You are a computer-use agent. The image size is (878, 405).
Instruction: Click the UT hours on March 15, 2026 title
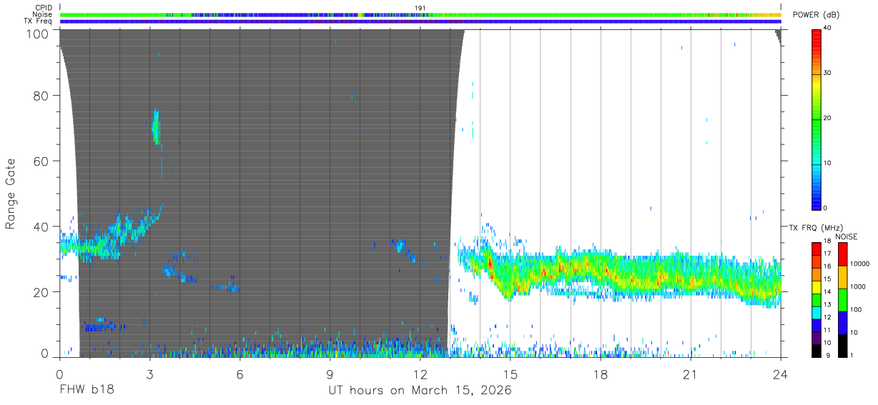420,391
